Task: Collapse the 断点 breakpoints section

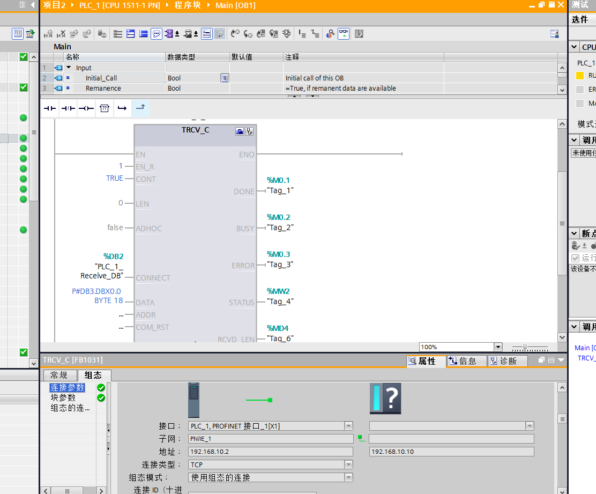Action: 574,233
